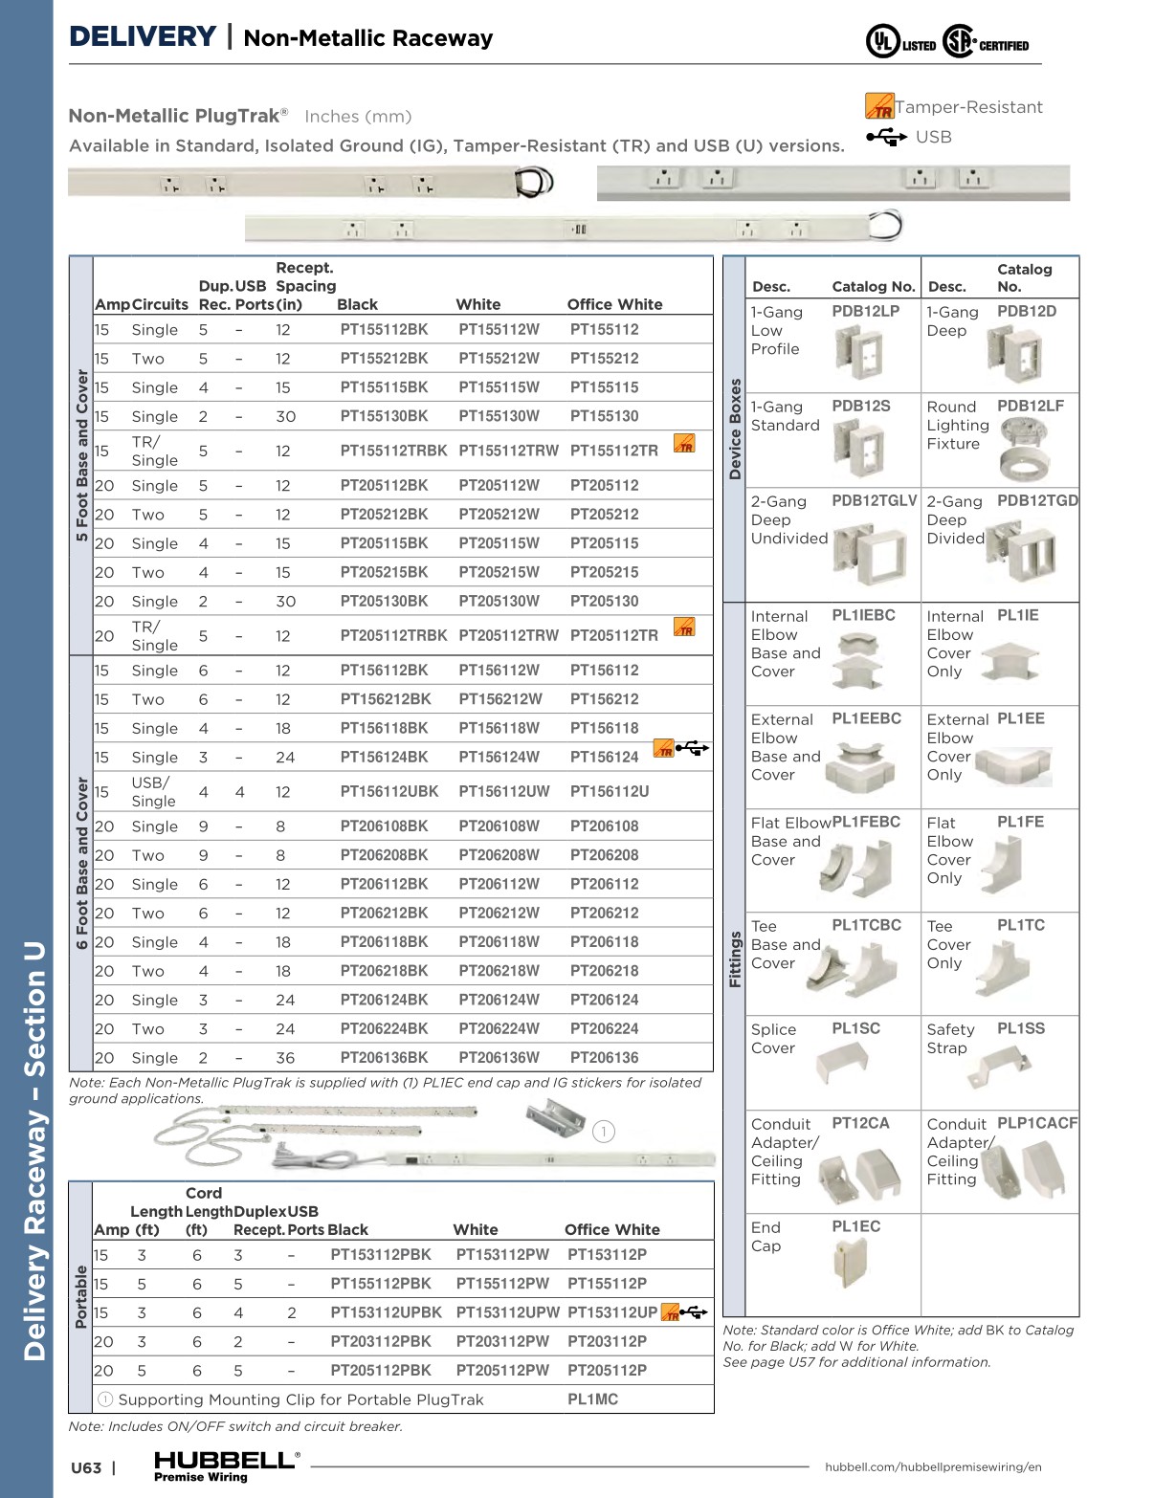Click the circled 1 mounting clip callout
1154x1498 pixels.
603,1132
